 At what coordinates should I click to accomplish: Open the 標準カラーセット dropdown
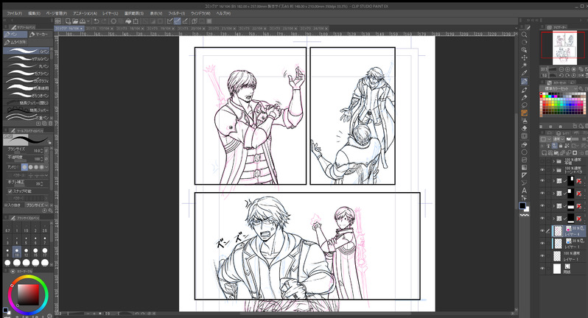coord(560,88)
